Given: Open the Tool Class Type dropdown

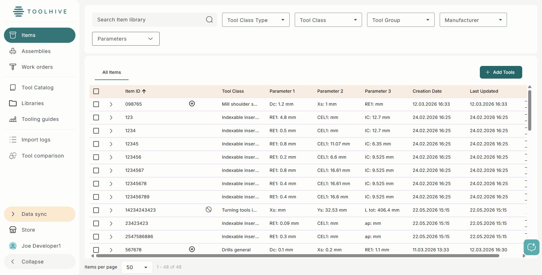Looking at the screenshot, I should [256, 20].
